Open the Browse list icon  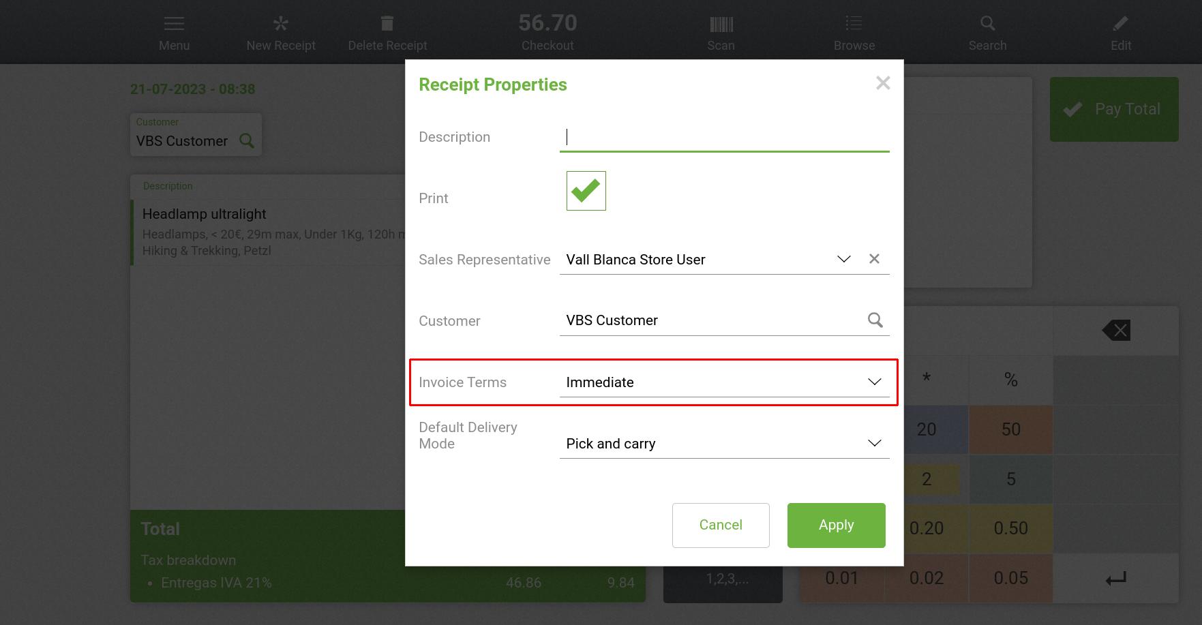pyautogui.click(x=854, y=25)
